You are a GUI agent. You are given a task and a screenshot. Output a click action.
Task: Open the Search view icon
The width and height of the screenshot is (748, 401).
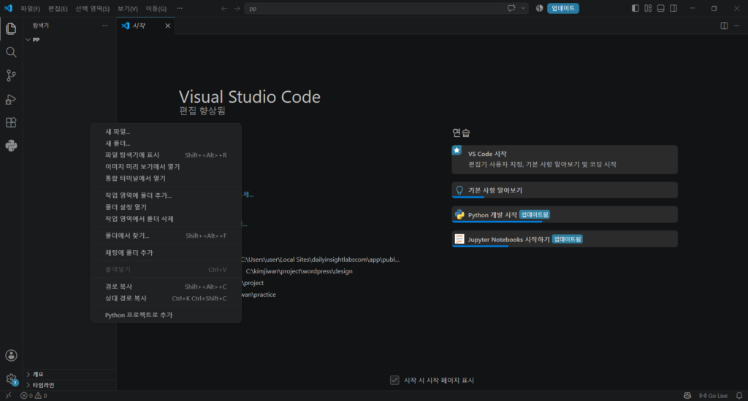(11, 52)
